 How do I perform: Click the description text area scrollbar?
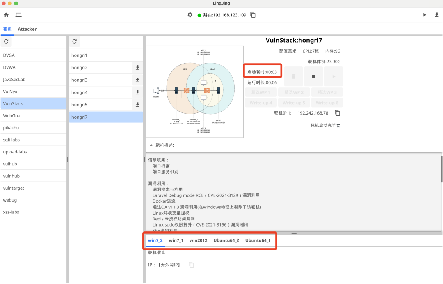(x=442, y=168)
